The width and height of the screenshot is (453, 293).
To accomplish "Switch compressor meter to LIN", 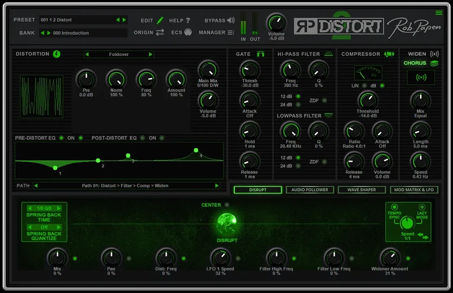I will 365,86.
